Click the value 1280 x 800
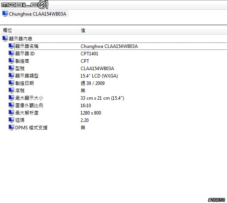The height and width of the screenshot is (203, 227). pos(91,113)
